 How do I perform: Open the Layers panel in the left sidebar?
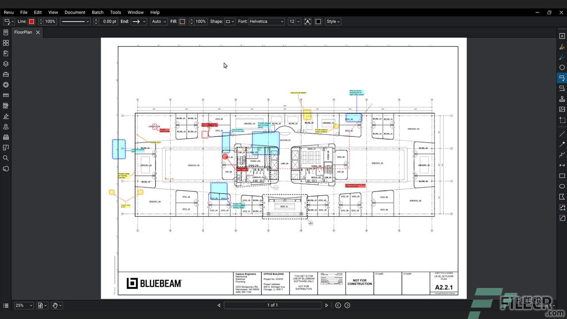point(6,63)
